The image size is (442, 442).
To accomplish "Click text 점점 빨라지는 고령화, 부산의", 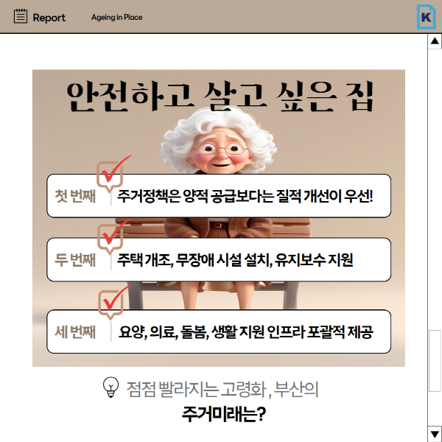I will [222, 389].
